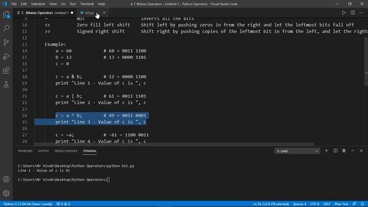Viewport: 368px width, 207px height.
Task: Open the Edit menu
Action: [24, 4]
